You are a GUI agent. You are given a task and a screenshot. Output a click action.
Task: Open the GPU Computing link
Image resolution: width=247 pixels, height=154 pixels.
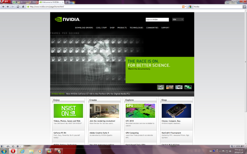pos(132,133)
